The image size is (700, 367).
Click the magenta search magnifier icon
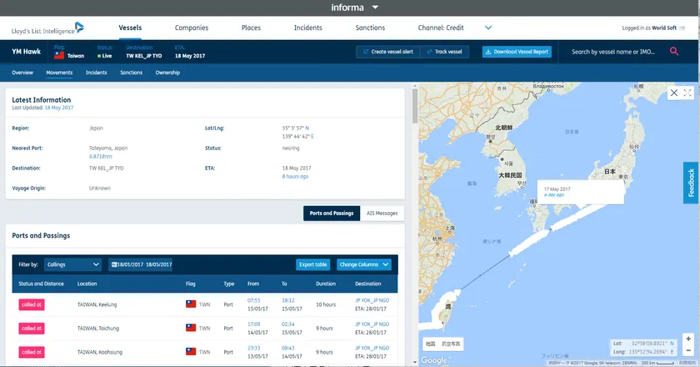pos(674,52)
